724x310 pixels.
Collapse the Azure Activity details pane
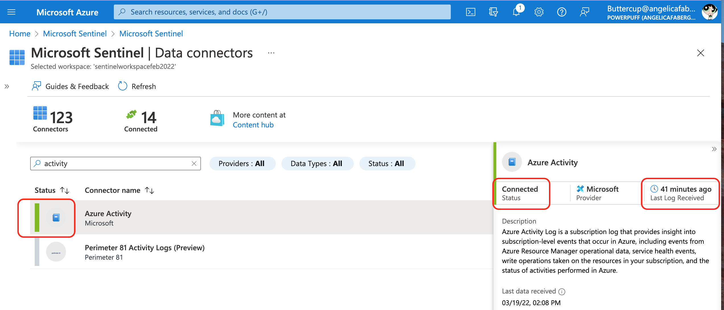click(x=715, y=149)
